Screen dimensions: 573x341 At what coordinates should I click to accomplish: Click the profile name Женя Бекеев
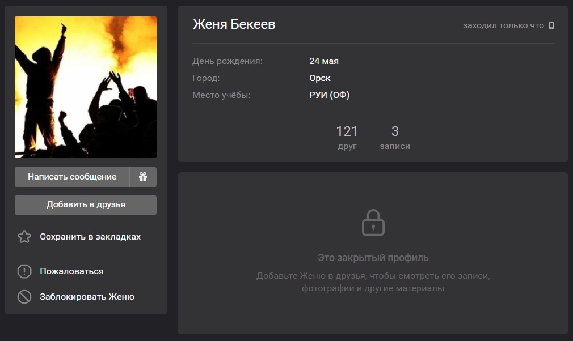pyautogui.click(x=234, y=25)
